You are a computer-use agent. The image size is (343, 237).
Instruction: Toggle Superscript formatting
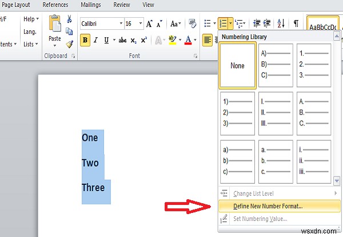click(x=143, y=40)
